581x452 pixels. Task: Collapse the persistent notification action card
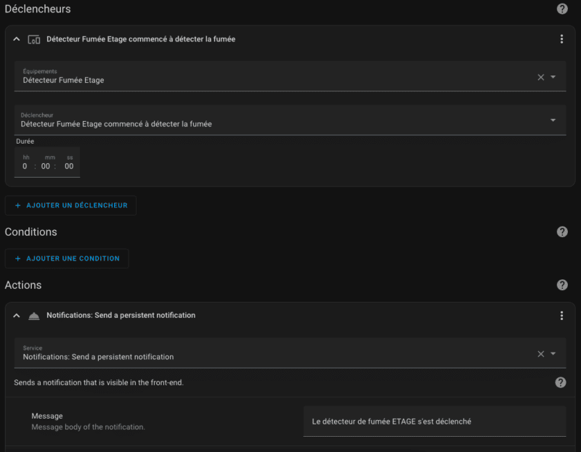pos(17,316)
